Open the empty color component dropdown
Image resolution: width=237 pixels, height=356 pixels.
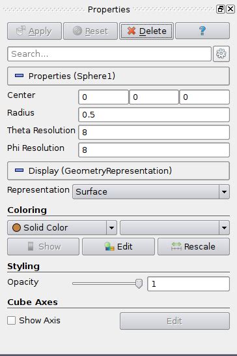(174, 227)
